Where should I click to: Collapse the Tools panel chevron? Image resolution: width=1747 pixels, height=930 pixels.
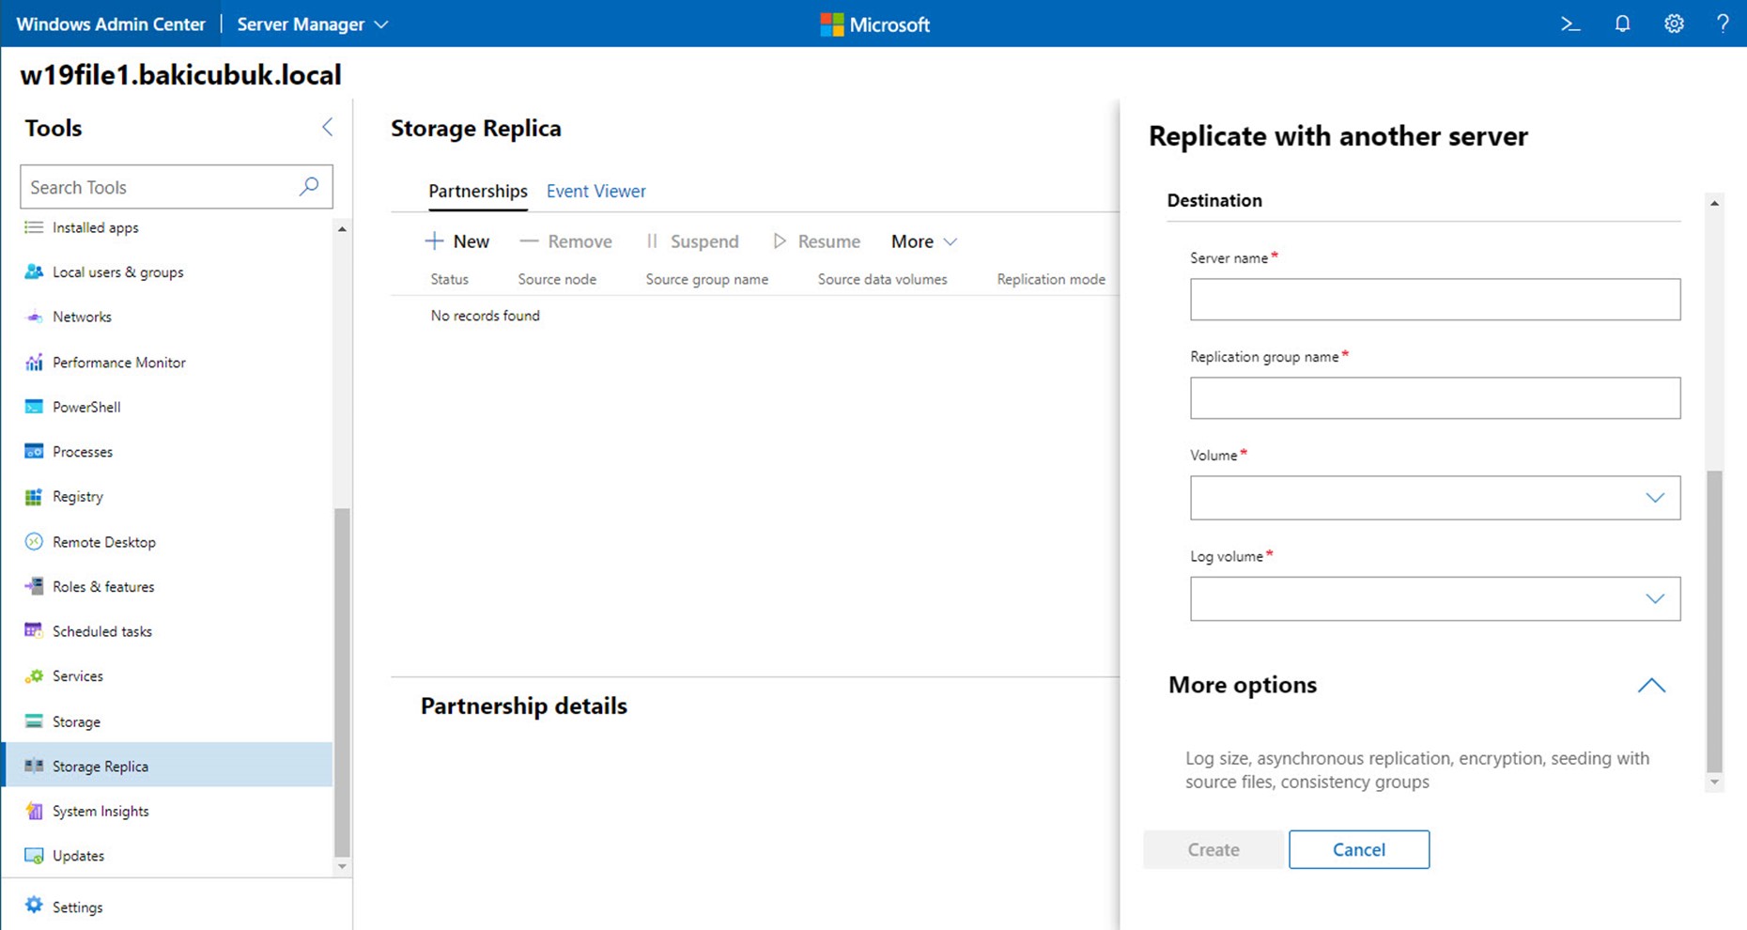pos(327,127)
